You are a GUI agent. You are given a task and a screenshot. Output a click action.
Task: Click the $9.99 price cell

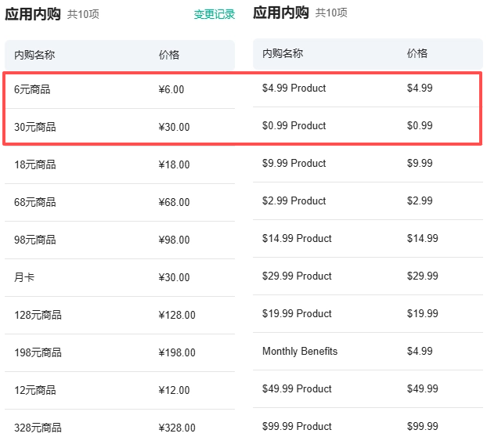click(x=420, y=163)
